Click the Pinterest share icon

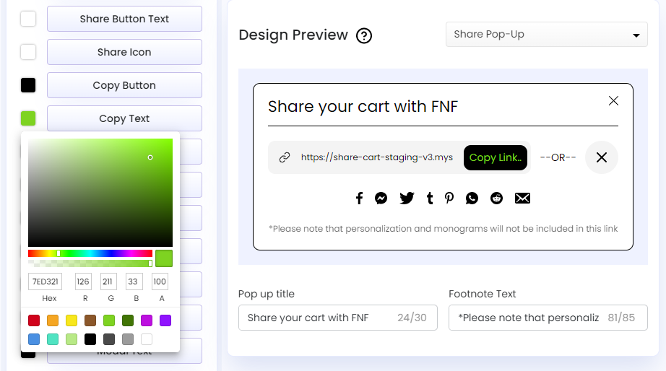[449, 198]
